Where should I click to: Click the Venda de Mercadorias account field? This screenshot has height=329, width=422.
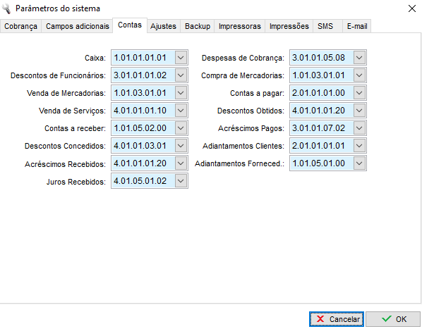click(150, 93)
